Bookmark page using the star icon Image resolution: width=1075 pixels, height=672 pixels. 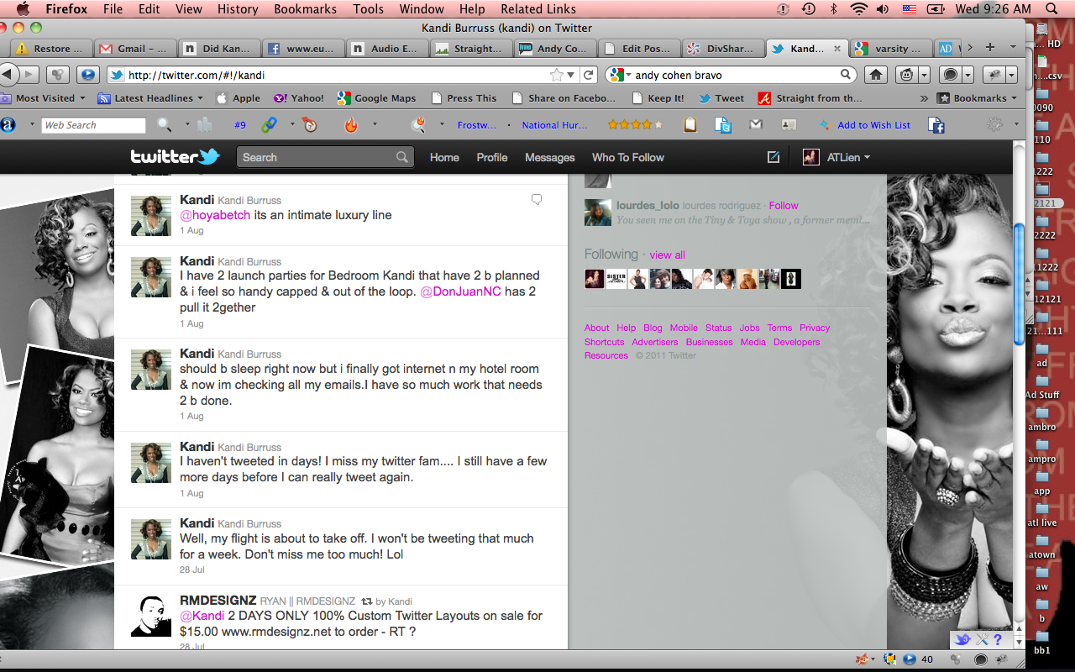point(556,75)
